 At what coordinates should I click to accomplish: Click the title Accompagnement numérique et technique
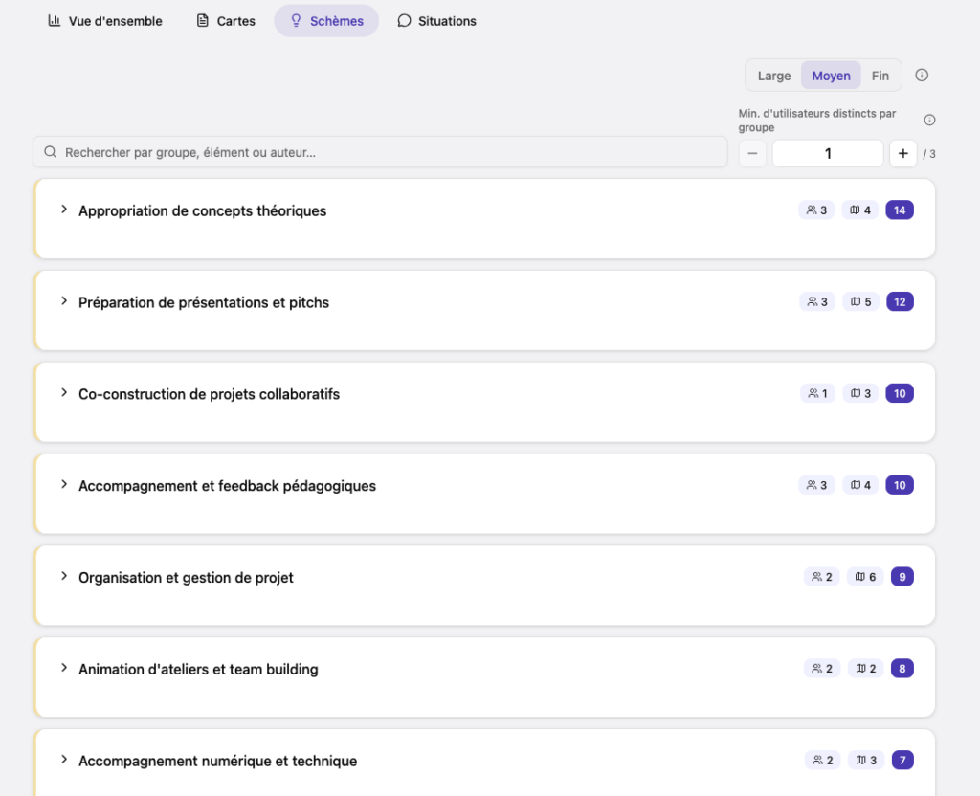click(x=218, y=761)
